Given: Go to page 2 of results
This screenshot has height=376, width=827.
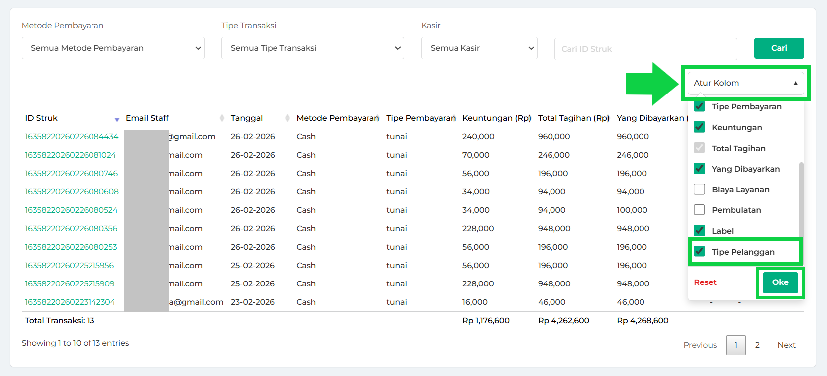Looking at the screenshot, I should [757, 345].
